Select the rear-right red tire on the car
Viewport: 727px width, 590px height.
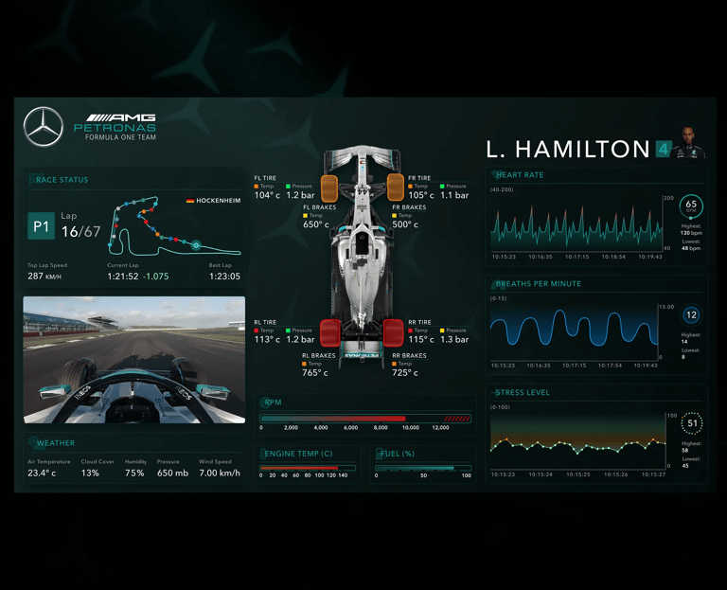click(x=393, y=332)
